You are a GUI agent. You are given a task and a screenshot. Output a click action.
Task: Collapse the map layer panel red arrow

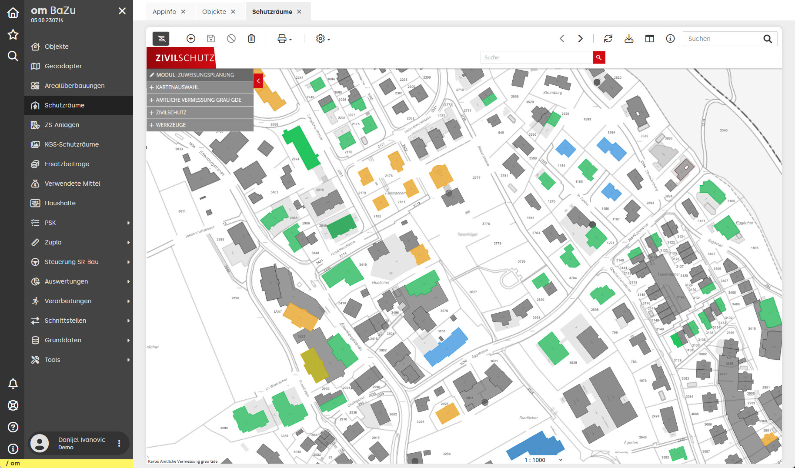[x=258, y=81]
